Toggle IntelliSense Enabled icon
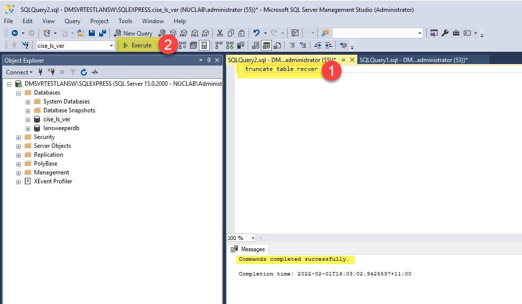Image resolution: width=522 pixels, height=304 pixels. (204, 45)
